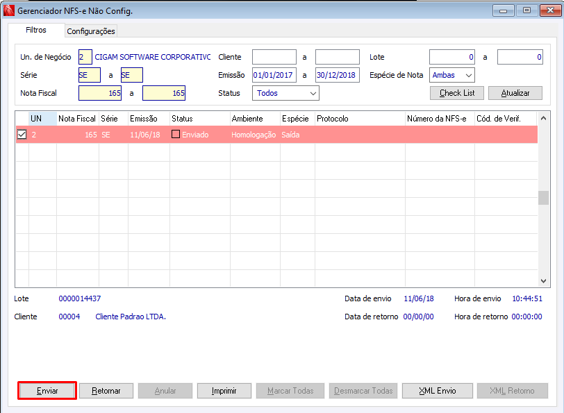Click the XML Retorno button
The image size is (564, 413).
click(512, 391)
